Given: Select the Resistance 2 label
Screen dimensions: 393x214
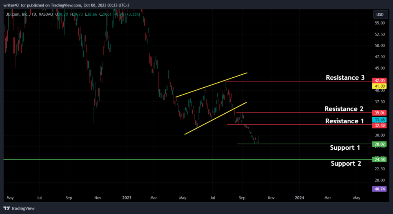Looking at the screenshot, I should point(344,109).
